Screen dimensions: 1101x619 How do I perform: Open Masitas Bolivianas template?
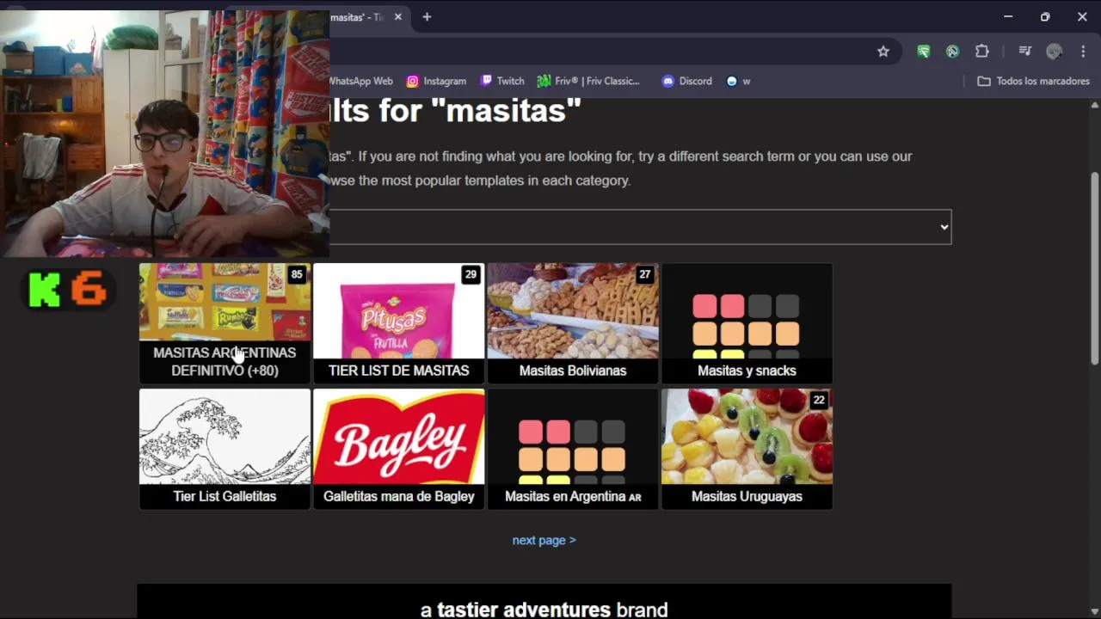click(x=573, y=323)
